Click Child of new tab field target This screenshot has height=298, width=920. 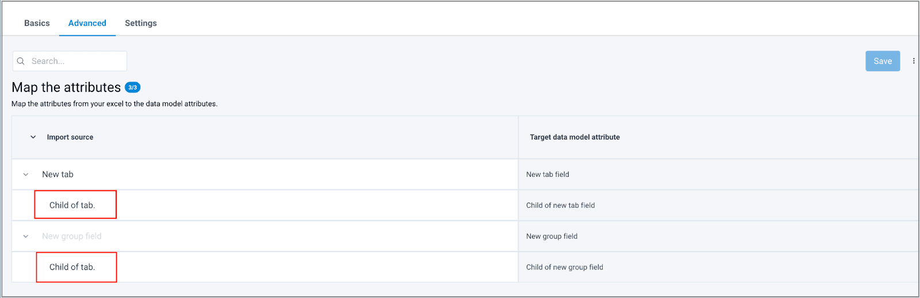tap(560, 205)
